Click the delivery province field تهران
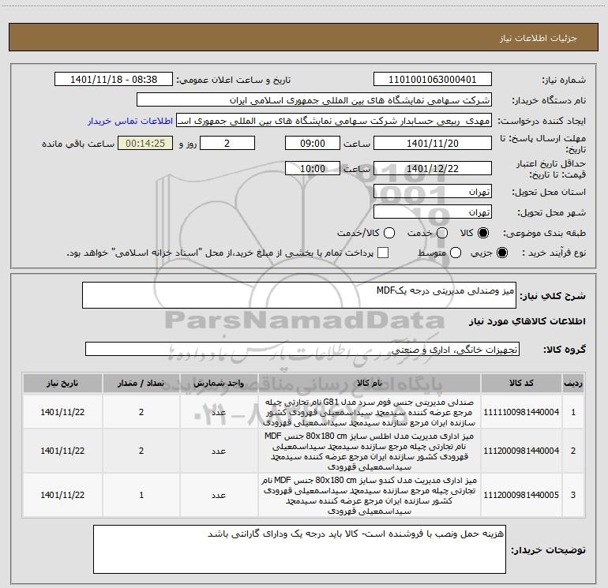Image resolution: width=608 pixels, height=588 pixels. [x=433, y=192]
